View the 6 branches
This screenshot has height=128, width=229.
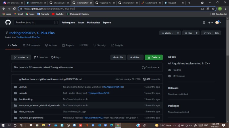(41, 57)
